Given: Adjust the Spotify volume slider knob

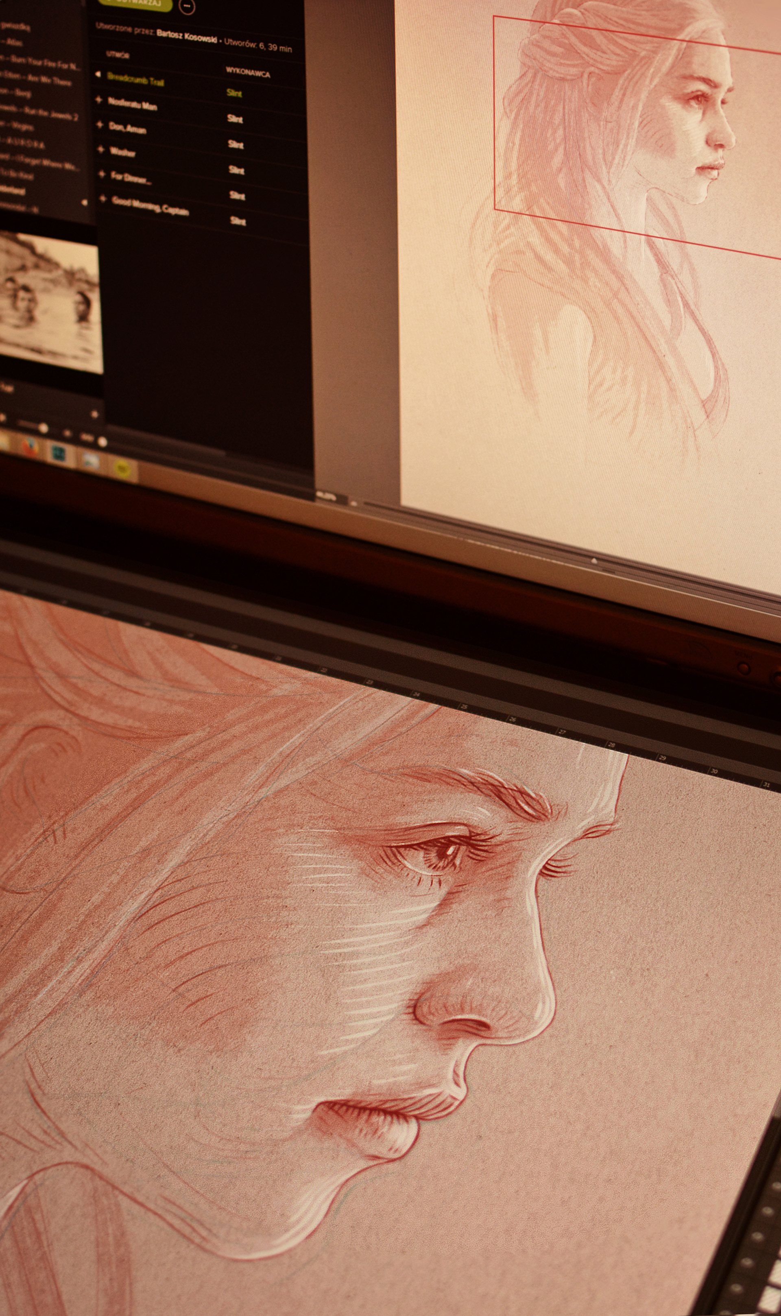Looking at the screenshot, I should (x=44, y=429).
